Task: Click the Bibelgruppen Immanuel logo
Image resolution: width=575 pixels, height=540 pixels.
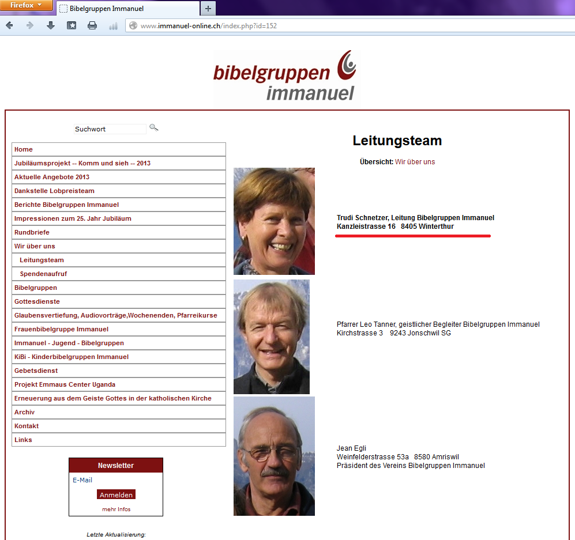Action: click(x=287, y=77)
